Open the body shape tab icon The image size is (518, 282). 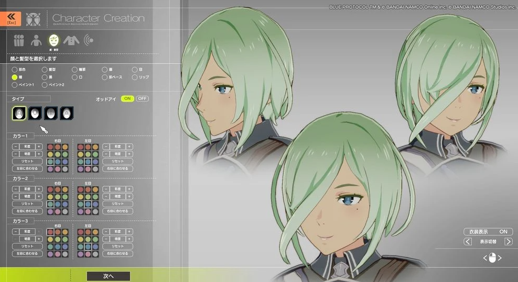[36, 41]
